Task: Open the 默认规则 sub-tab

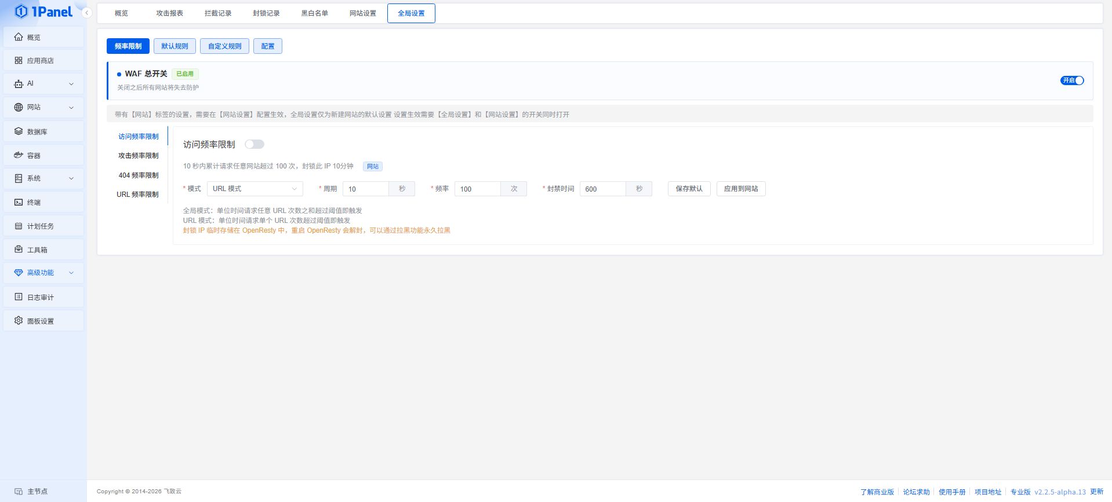Action: (175, 46)
